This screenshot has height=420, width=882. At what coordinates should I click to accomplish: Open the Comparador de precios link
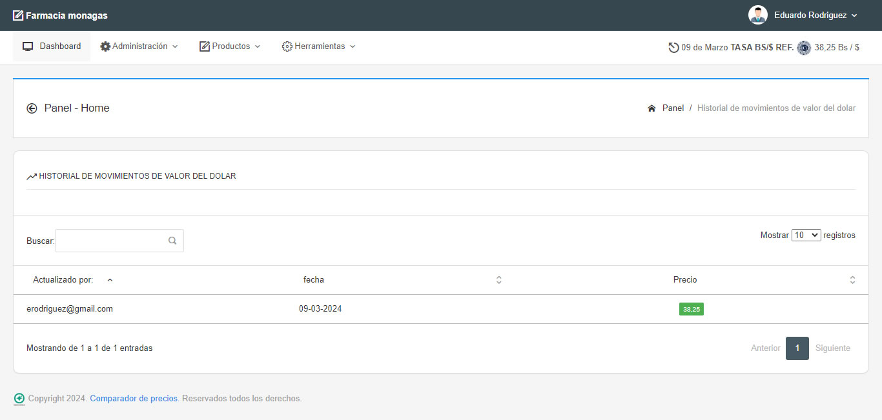click(134, 399)
